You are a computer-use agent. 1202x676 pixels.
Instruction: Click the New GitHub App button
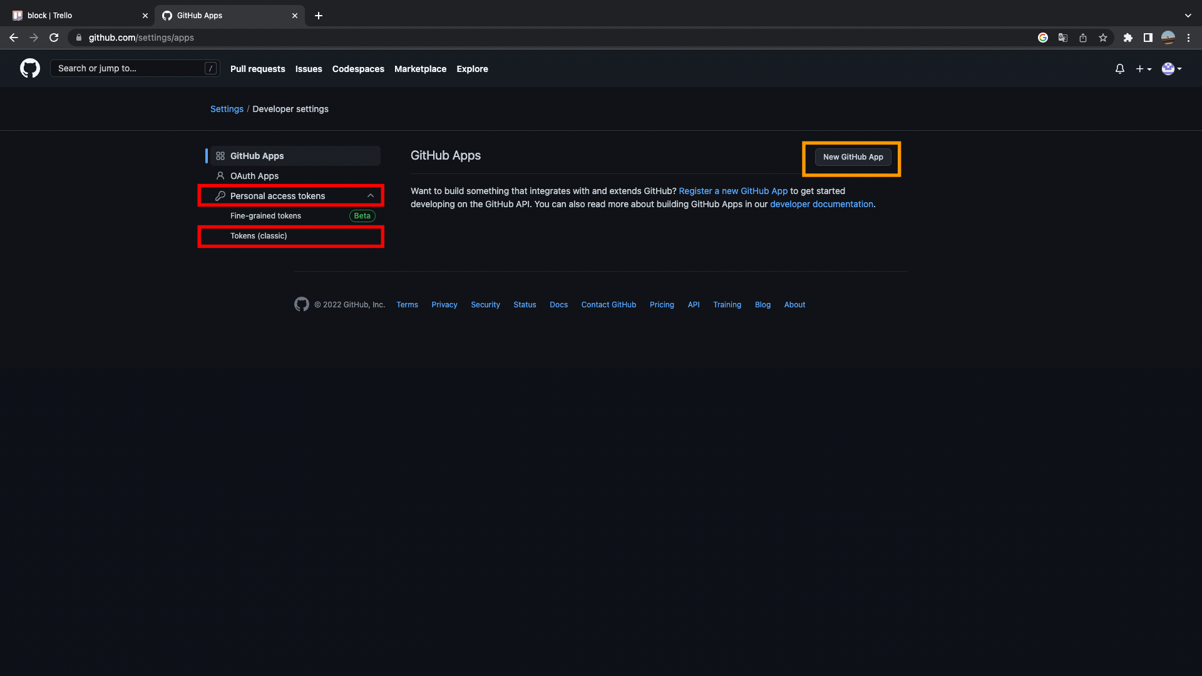(x=853, y=157)
